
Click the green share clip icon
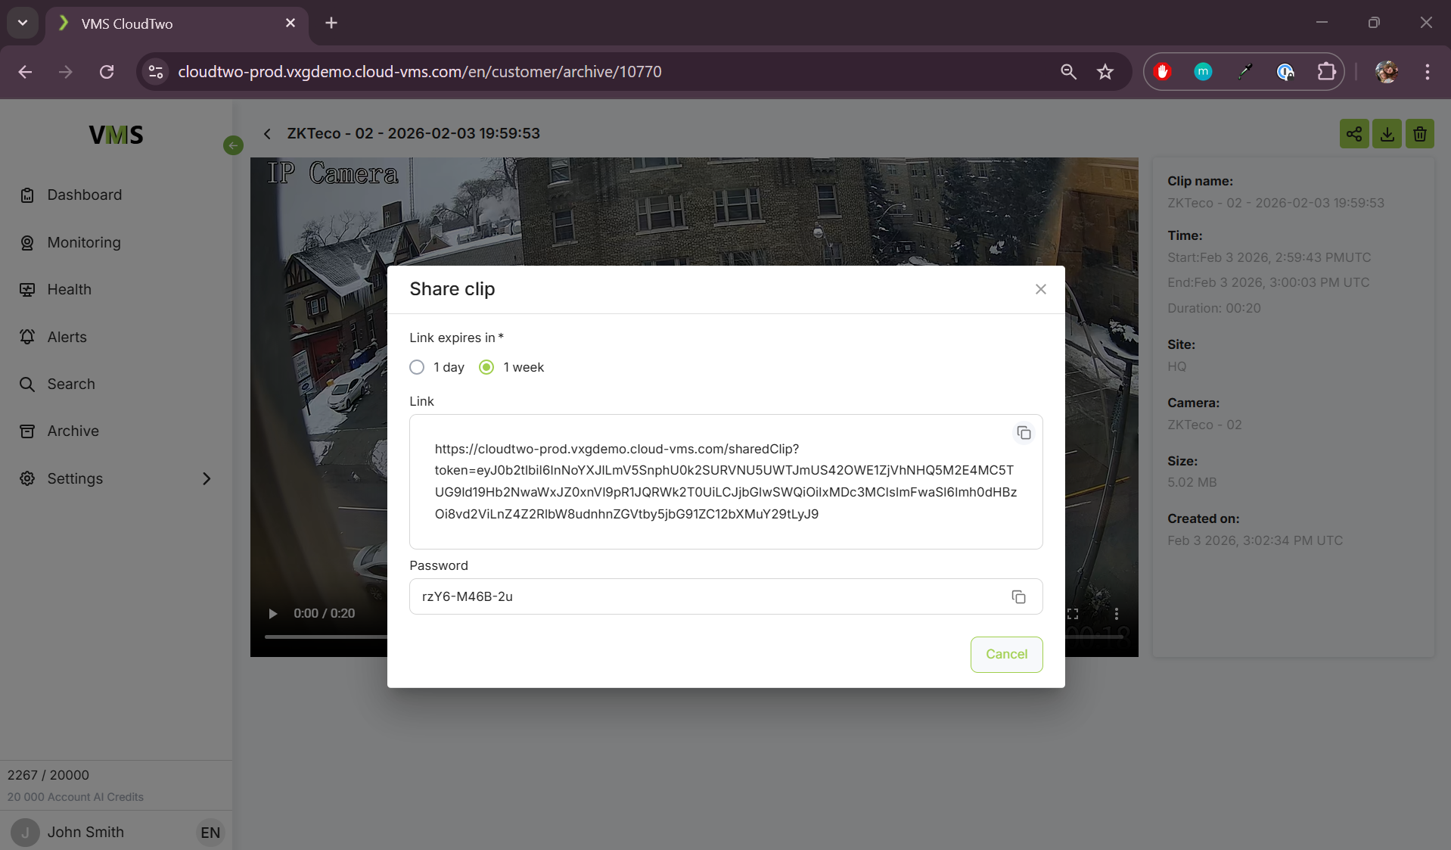1353,134
